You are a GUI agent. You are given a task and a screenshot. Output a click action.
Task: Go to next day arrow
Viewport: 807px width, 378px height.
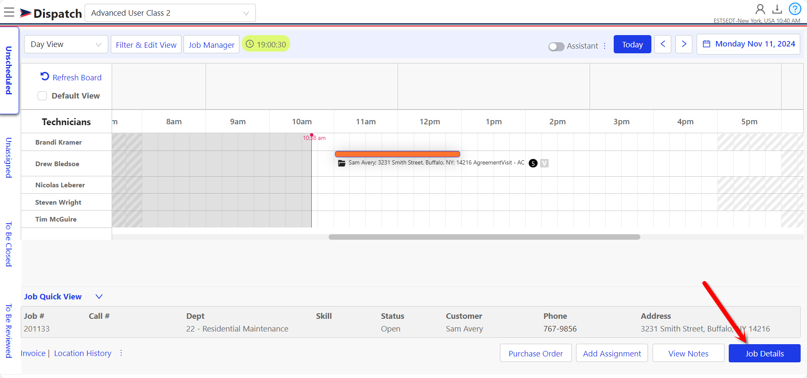[x=684, y=44]
